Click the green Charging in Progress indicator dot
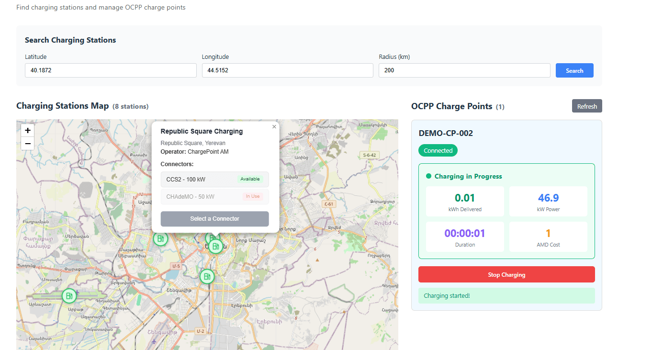652x350 pixels. (428, 176)
